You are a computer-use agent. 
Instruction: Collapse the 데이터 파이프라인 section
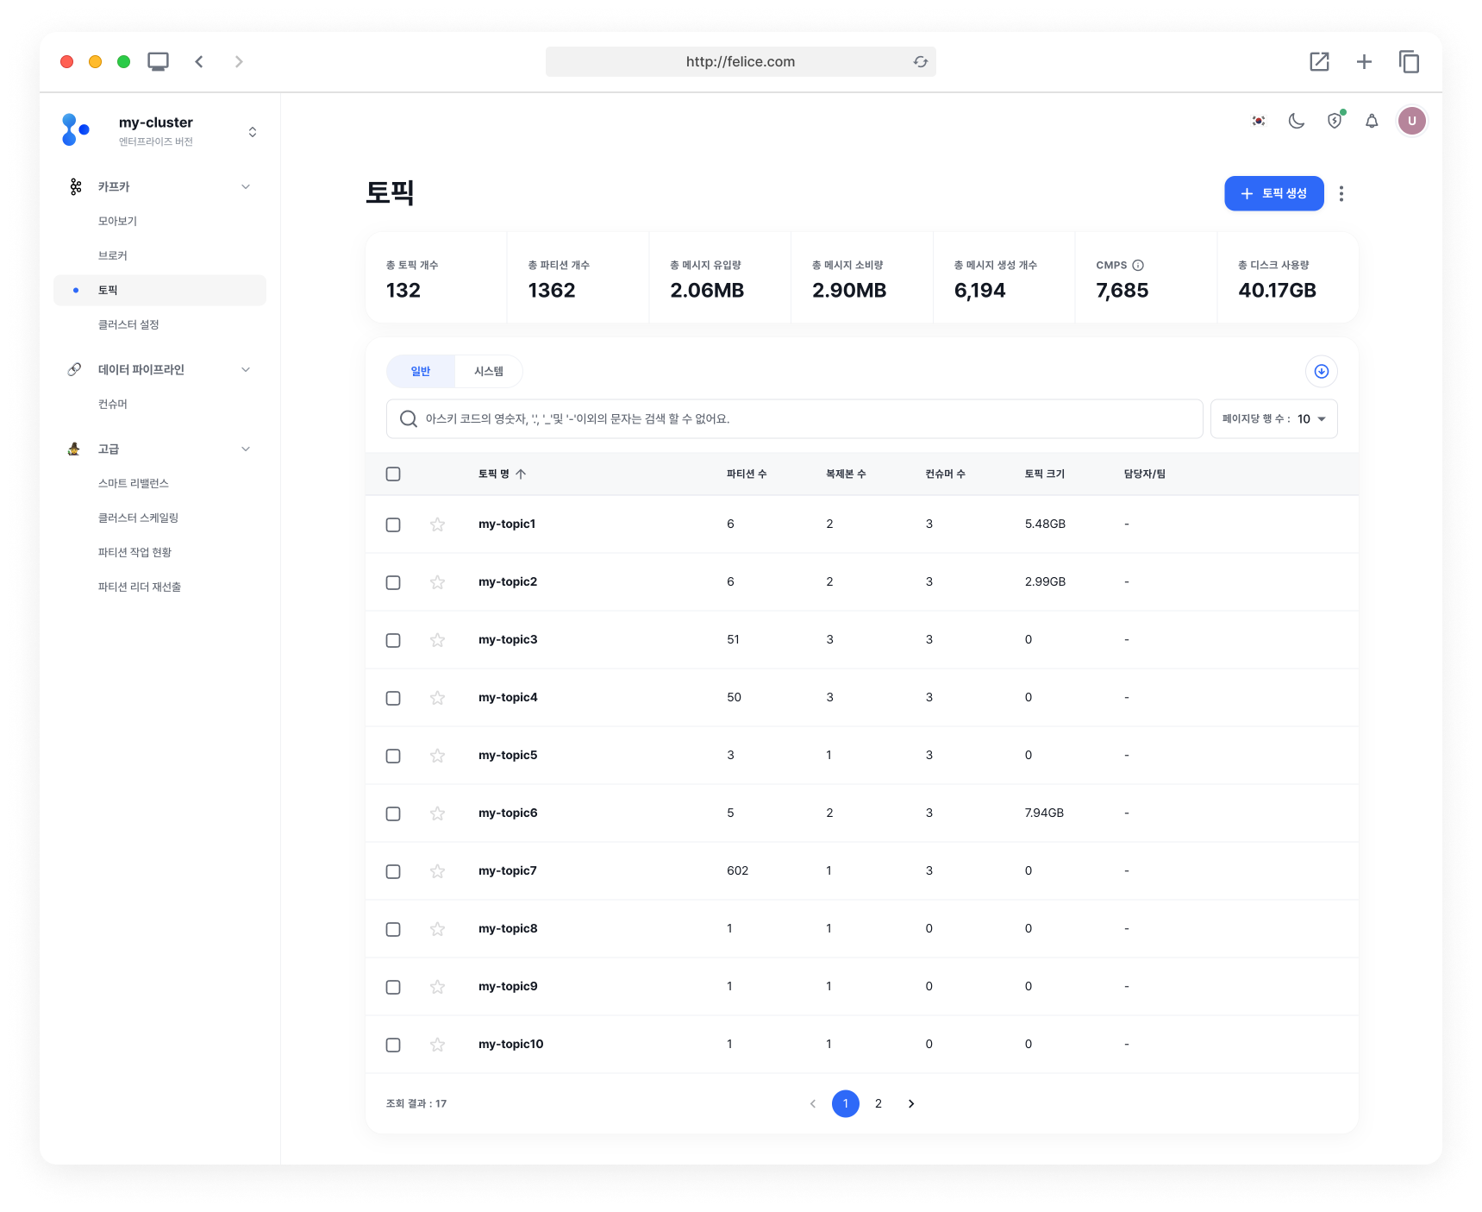pyautogui.click(x=246, y=369)
